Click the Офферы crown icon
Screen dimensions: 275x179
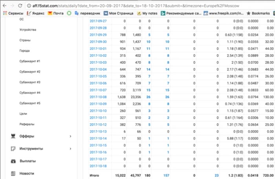click(13, 136)
